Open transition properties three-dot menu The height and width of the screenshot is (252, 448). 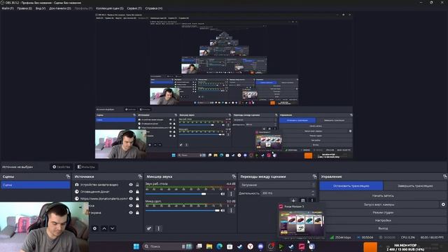[x=312, y=201]
